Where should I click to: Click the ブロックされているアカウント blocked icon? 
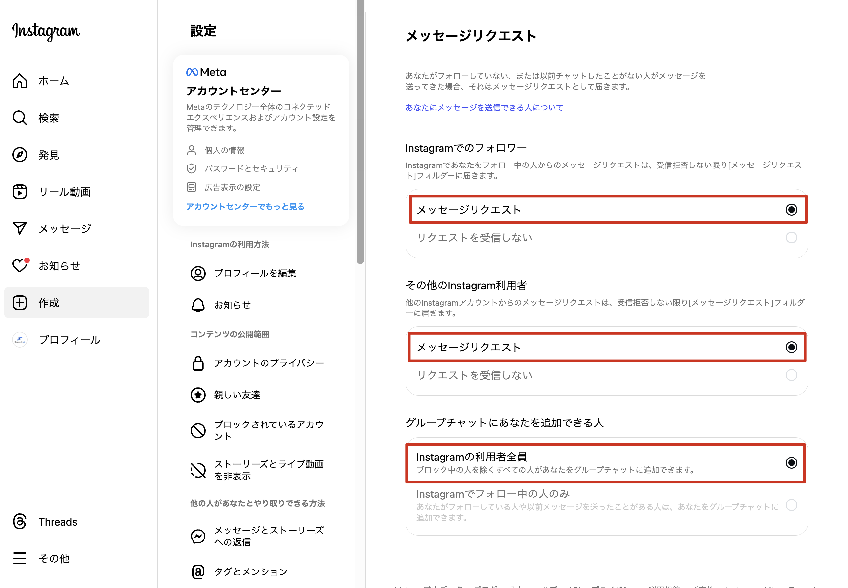tap(198, 430)
